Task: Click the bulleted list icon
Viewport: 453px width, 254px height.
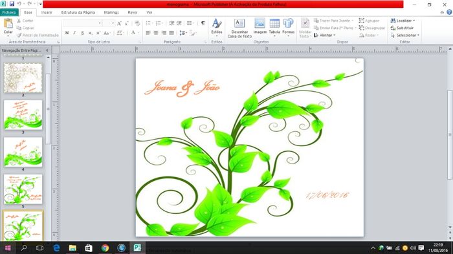Action: coord(149,23)
